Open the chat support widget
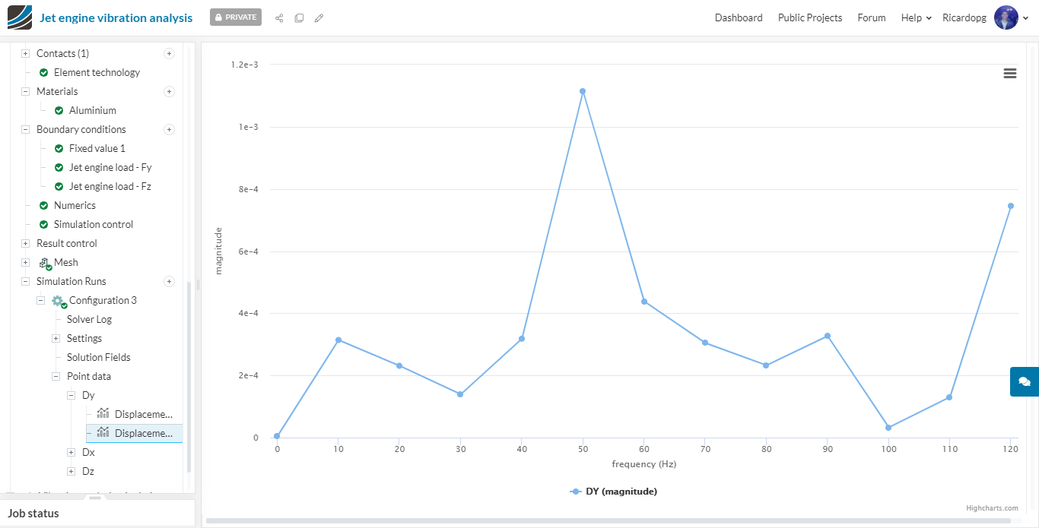 [1024, 381]
